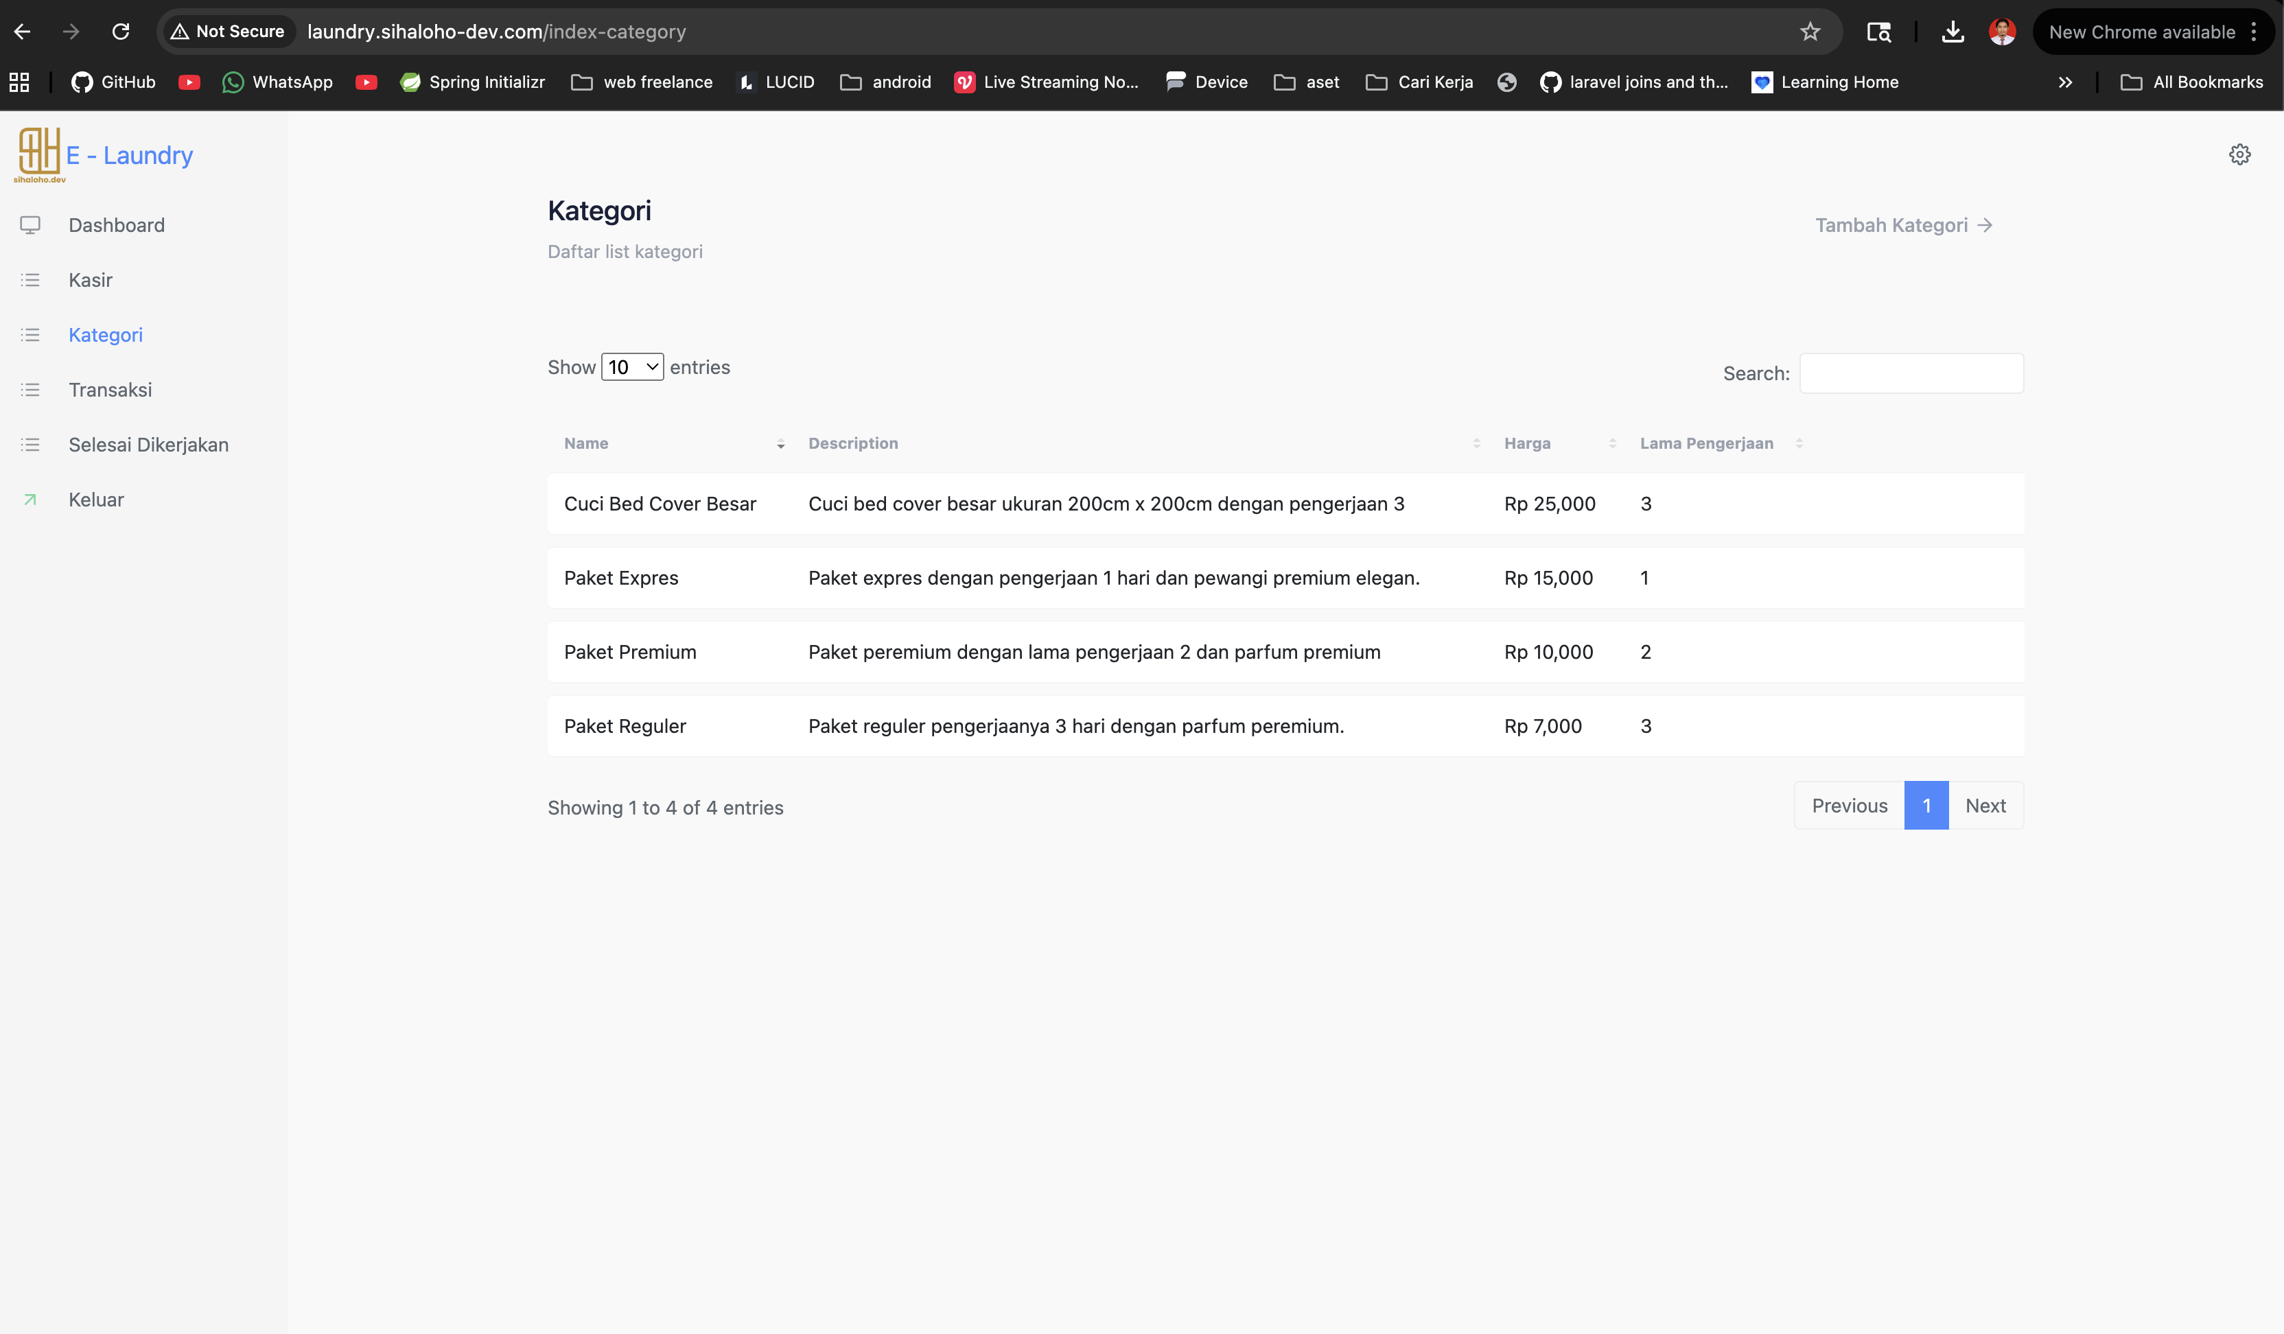The height and width of the screenshot is (1334, 2284).
Task: Select Kategori in sidebar
Action: [106, 336]
